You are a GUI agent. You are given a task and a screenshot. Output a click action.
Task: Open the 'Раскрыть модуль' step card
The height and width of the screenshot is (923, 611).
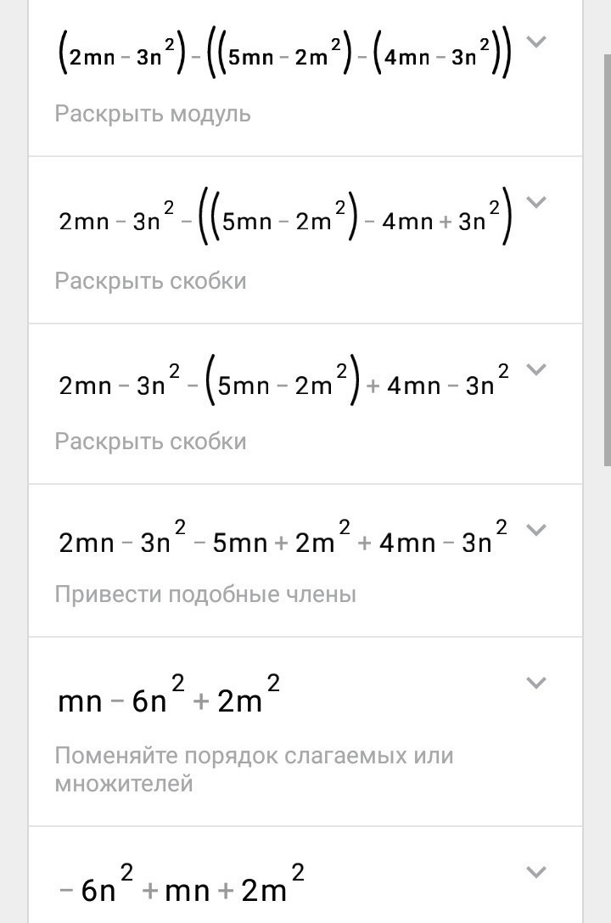pos(305,78)
